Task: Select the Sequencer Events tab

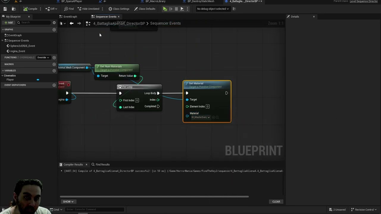Action: coord(106,17)
